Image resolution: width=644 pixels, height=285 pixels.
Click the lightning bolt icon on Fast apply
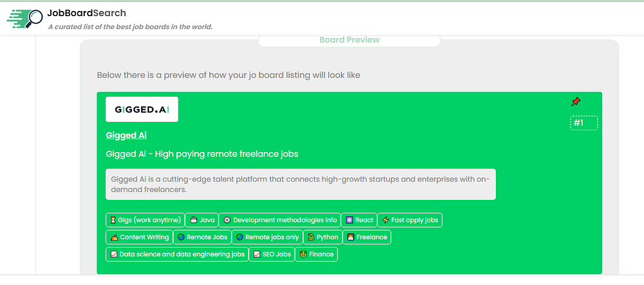385,220
